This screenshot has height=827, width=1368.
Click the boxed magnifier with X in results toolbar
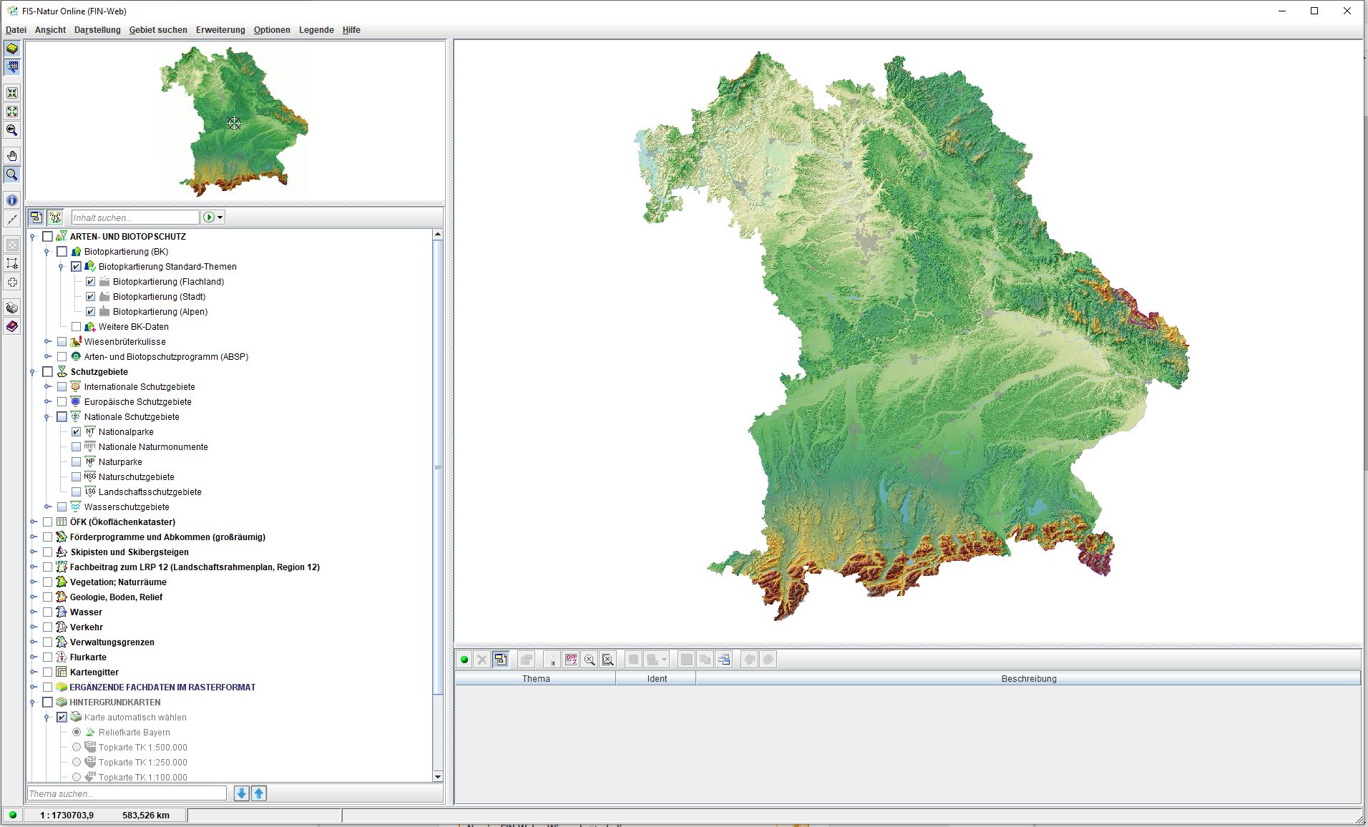pyautogui.click(x=608, y=660)
